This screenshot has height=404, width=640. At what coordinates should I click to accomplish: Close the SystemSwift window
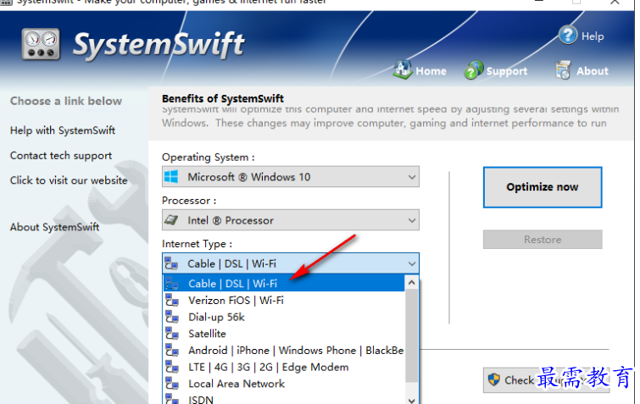point(615,2)
